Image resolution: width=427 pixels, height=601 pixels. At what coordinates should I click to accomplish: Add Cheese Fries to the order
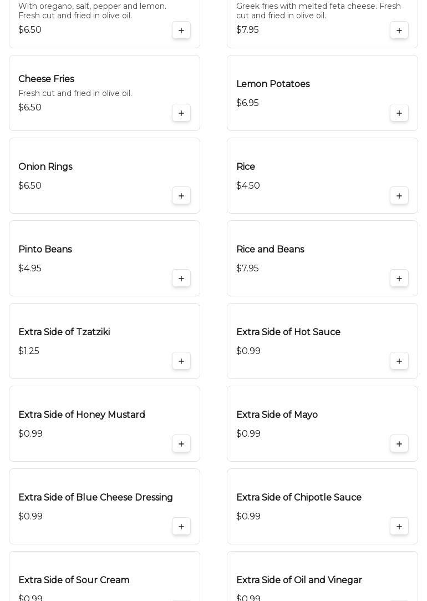tap(181, 113)
